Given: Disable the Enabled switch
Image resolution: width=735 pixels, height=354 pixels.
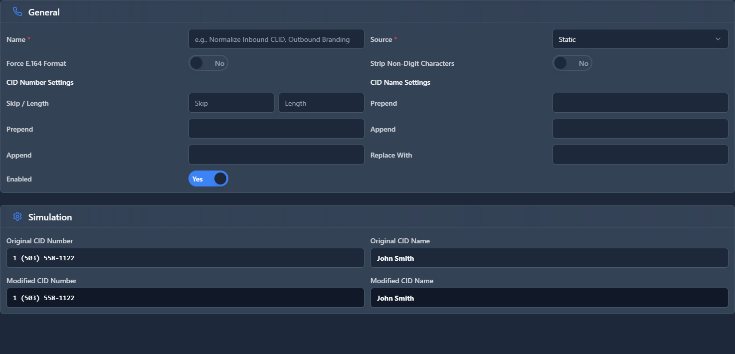Looking at the screenshot, I should coord(208,178).
